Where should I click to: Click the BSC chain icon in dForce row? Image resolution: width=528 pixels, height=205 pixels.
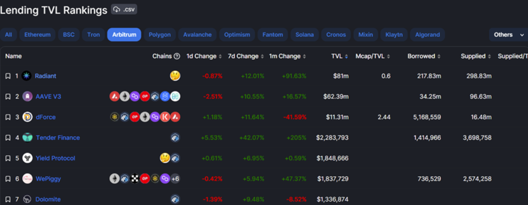pos(115,117)
